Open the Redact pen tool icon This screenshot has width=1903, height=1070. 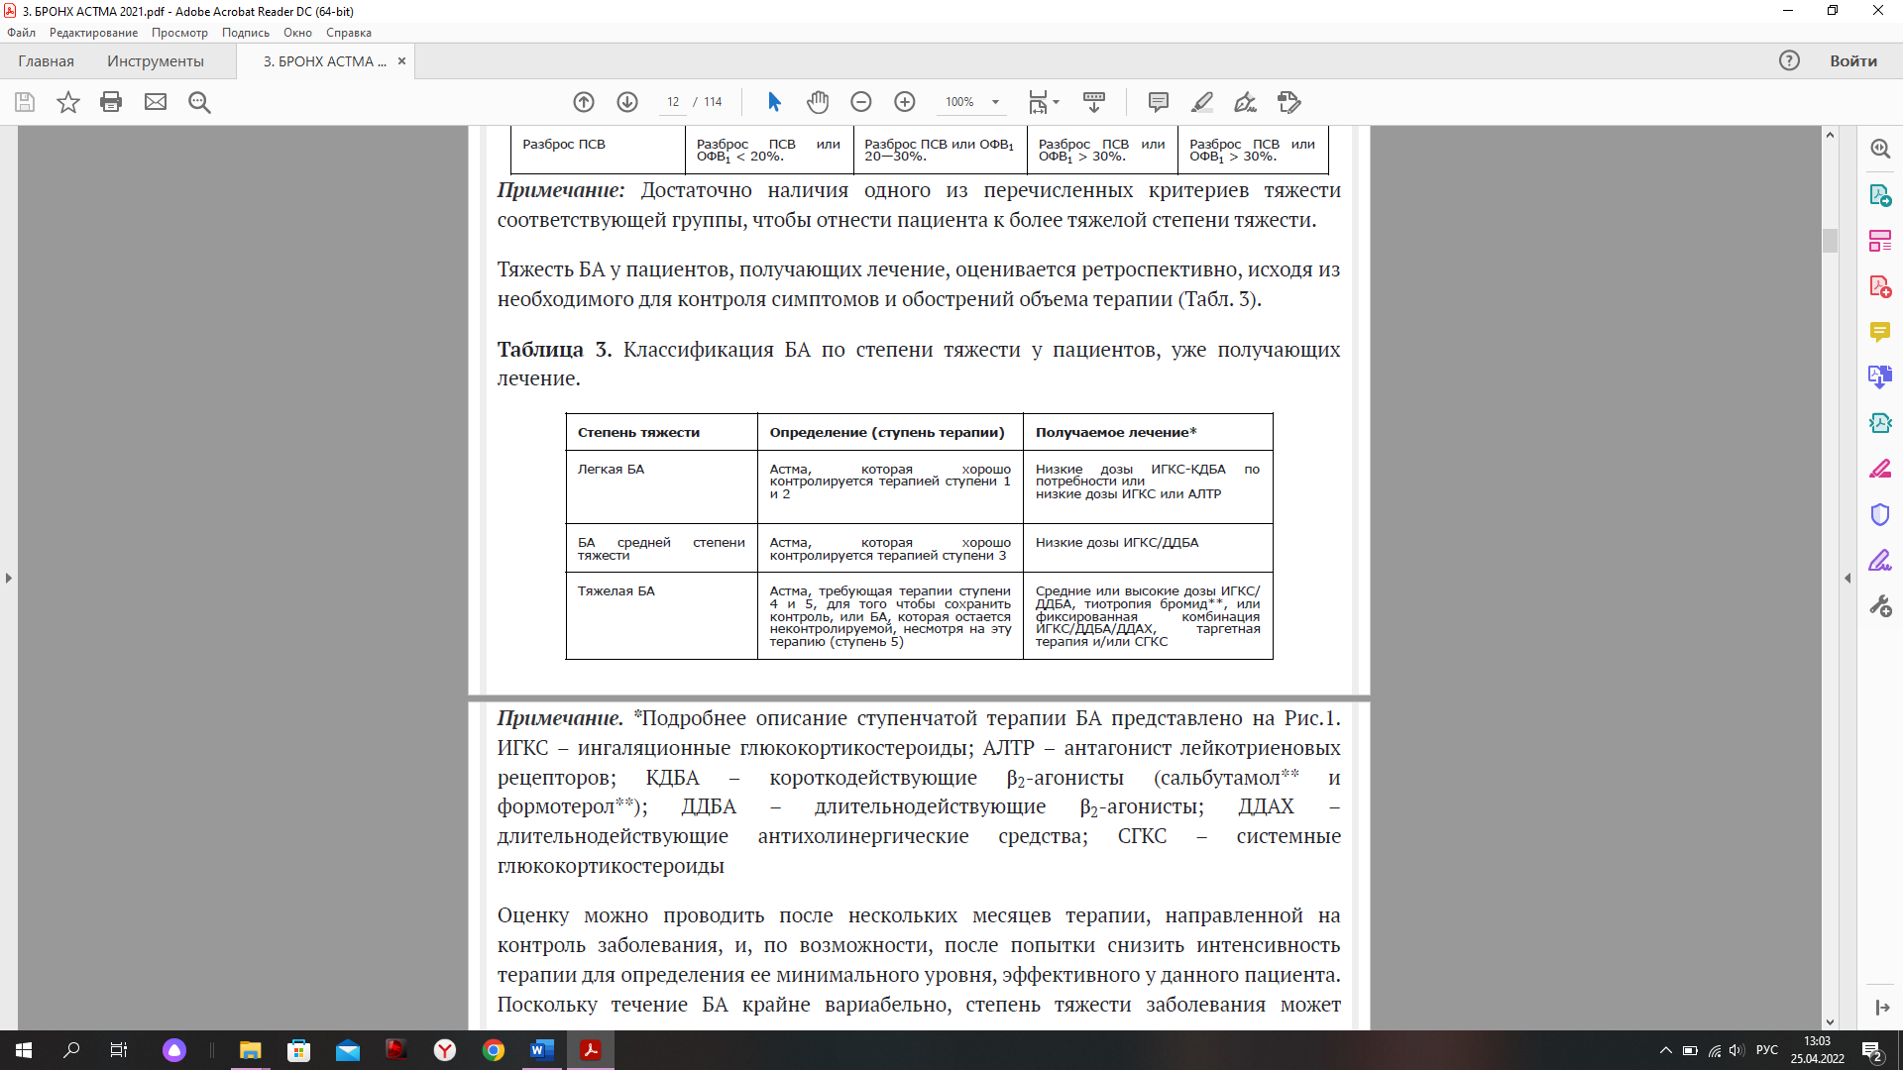coord(1880,469)
